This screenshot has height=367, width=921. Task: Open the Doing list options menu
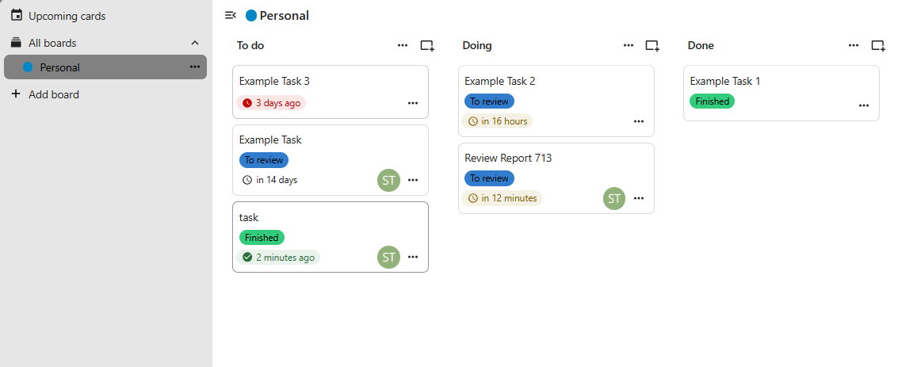click(629, 45)
